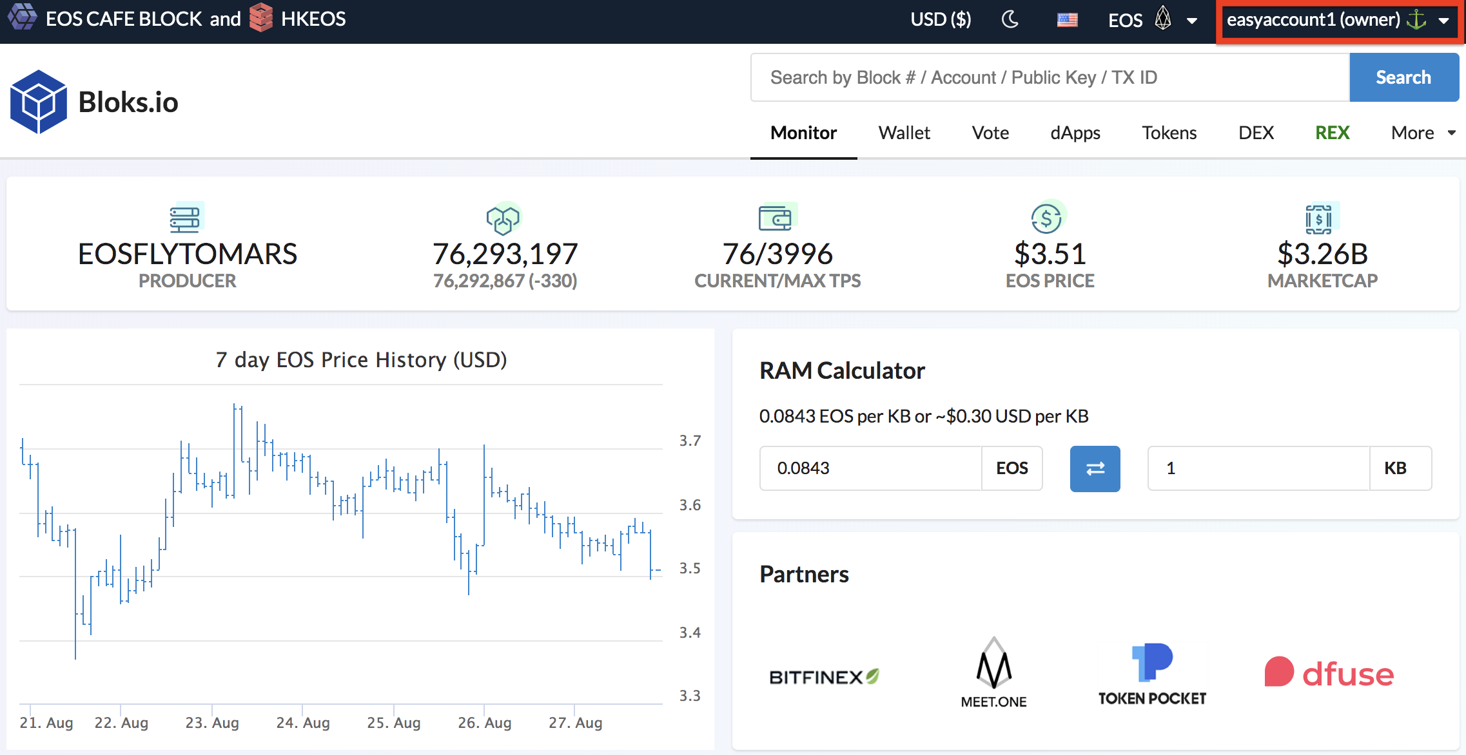Click the RAM Calculator EOS amount field

[870, 468]
